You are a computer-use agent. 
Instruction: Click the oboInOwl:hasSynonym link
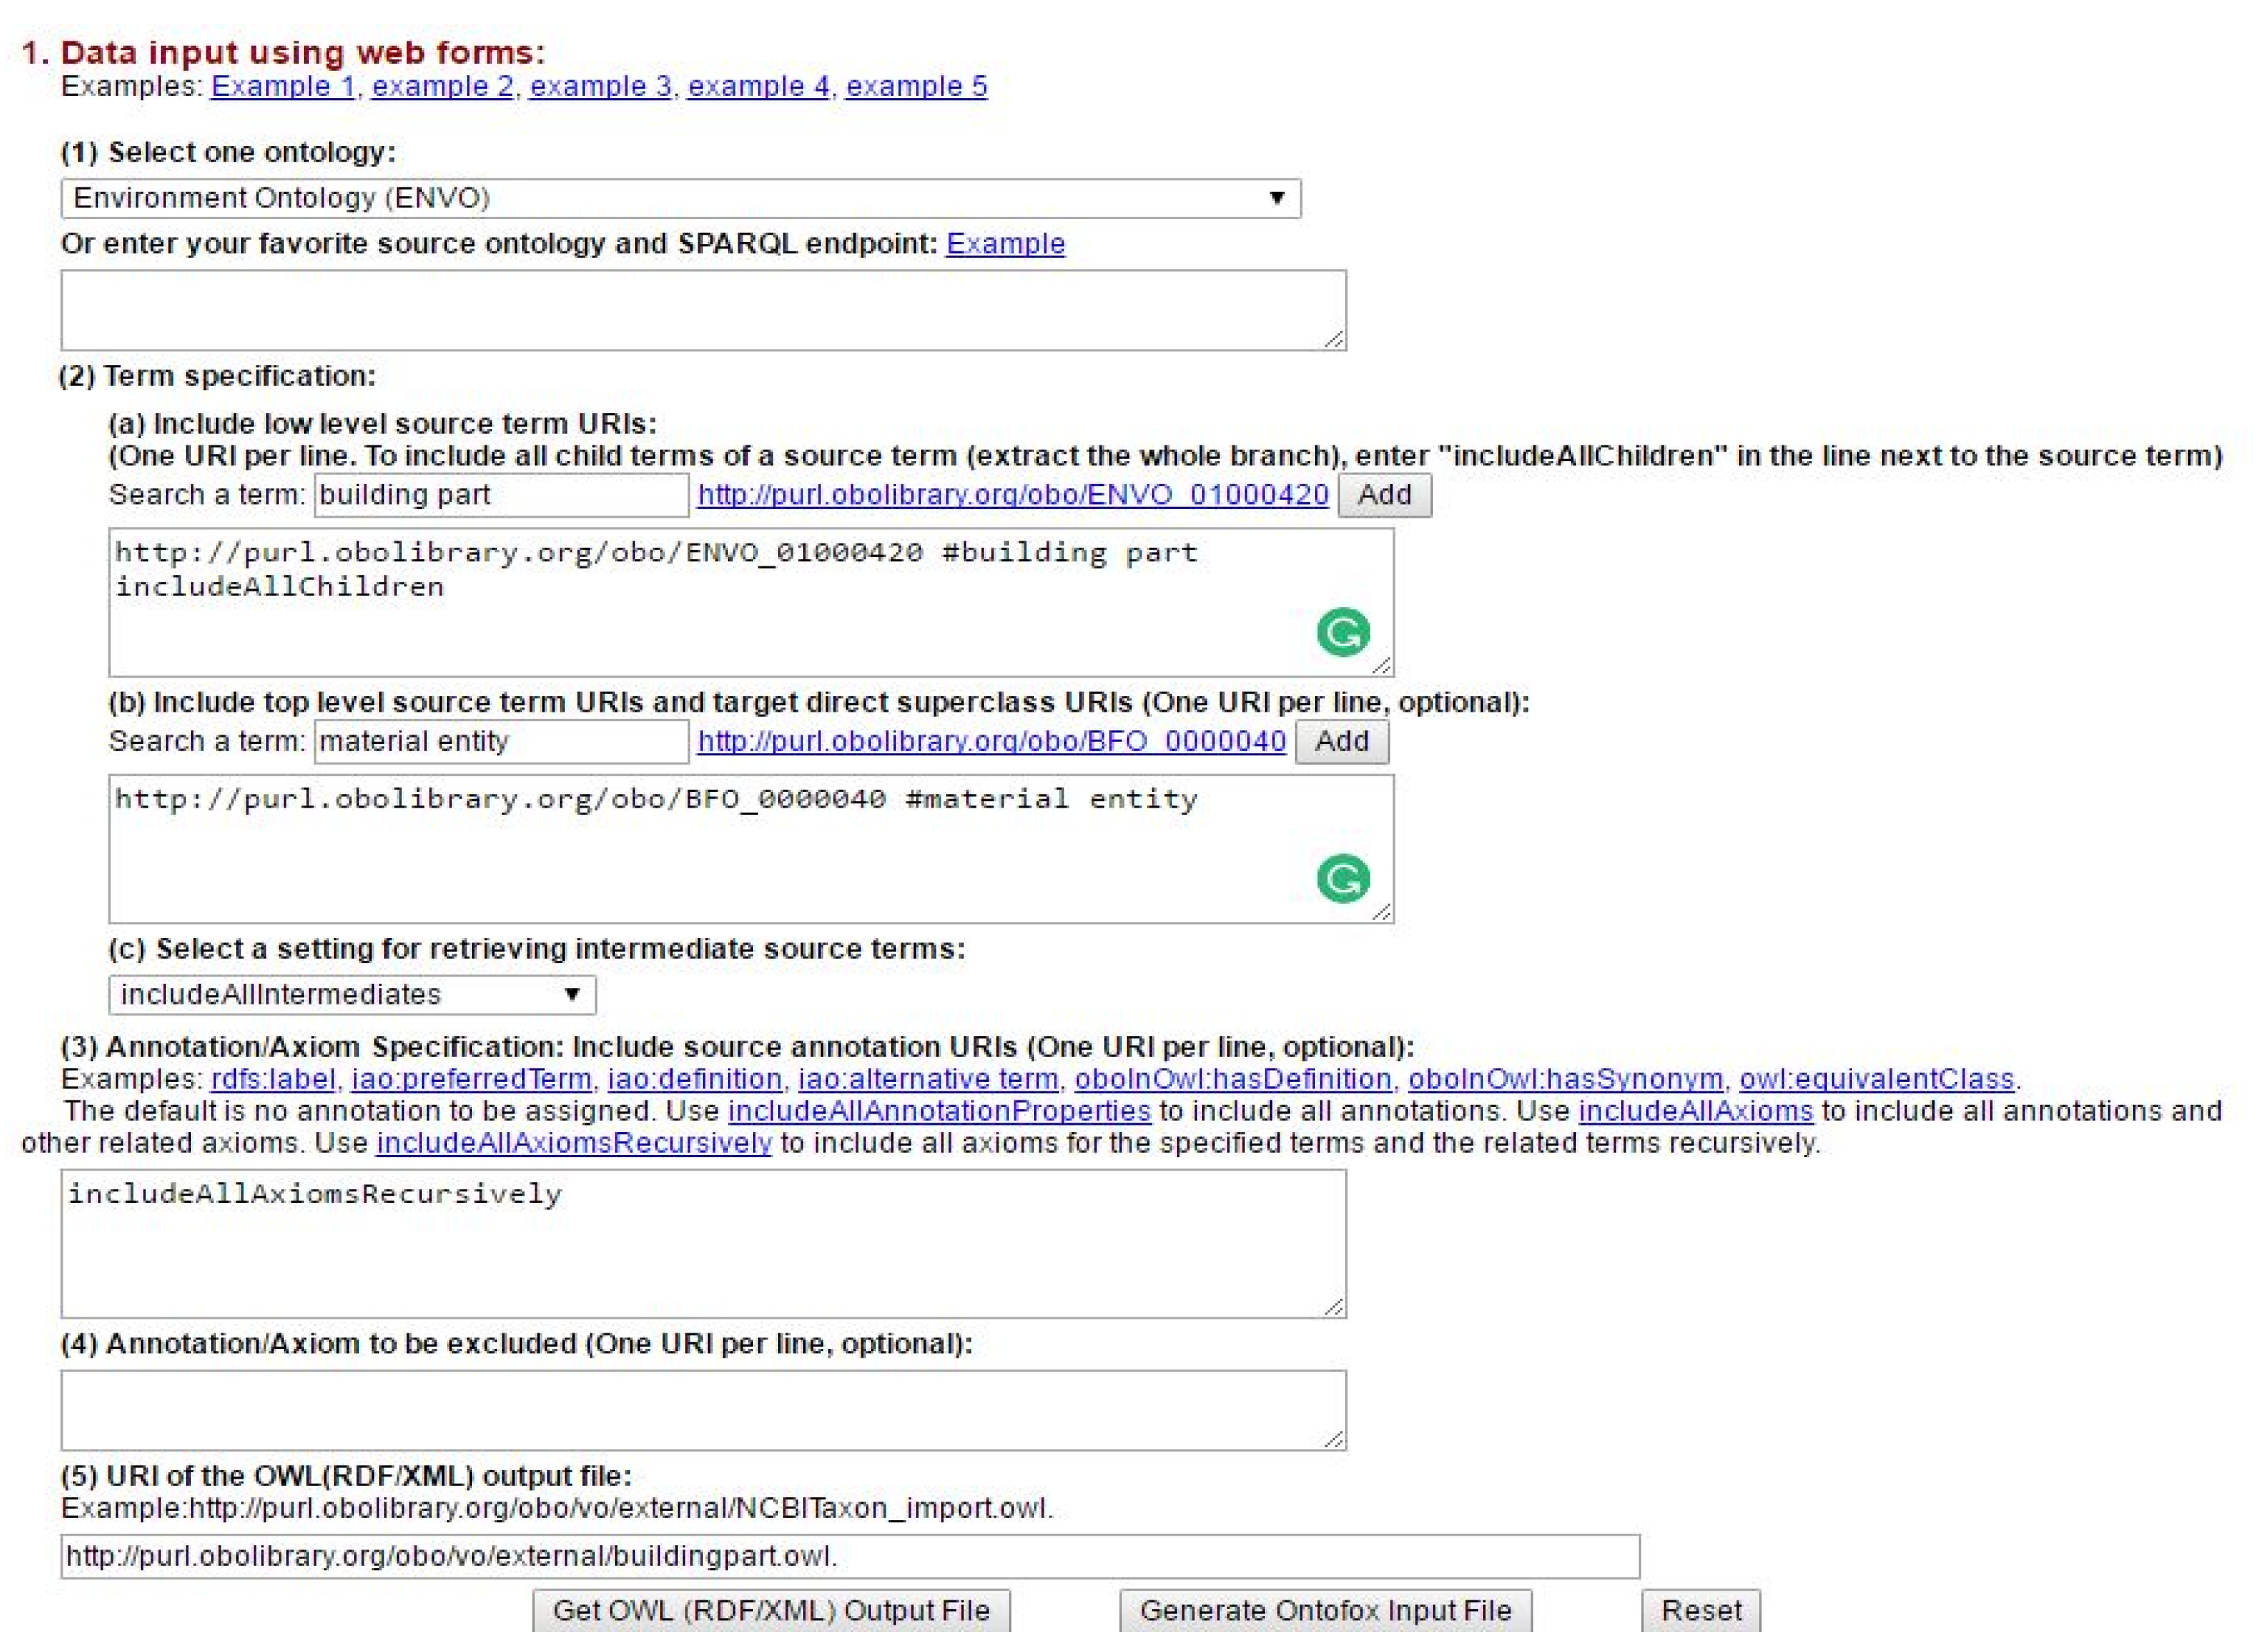pyautogui.click(x=1565, y=1079)
